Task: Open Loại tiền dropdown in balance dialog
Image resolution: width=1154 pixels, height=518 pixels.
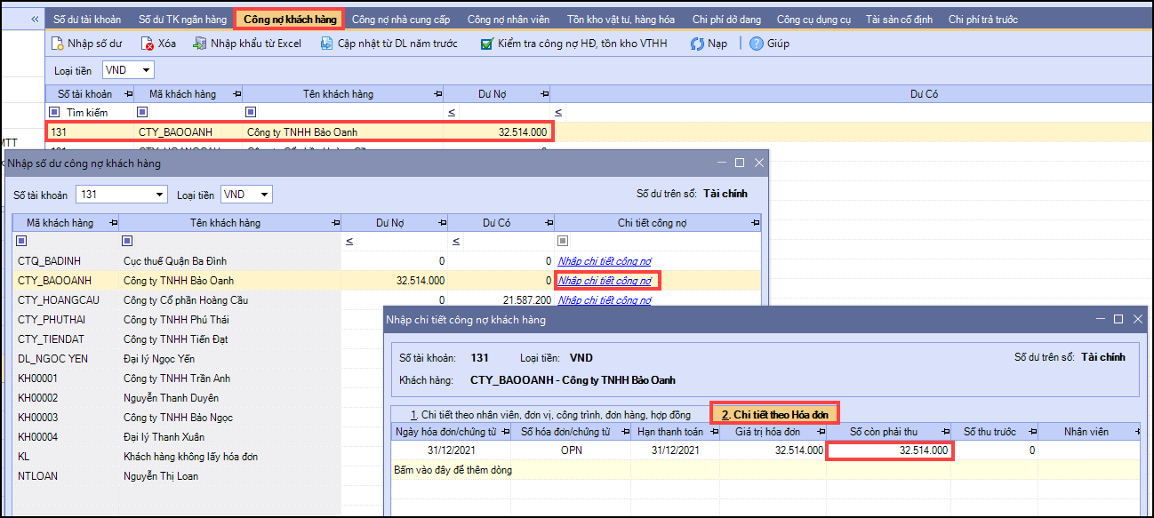Action: point(265,195)
